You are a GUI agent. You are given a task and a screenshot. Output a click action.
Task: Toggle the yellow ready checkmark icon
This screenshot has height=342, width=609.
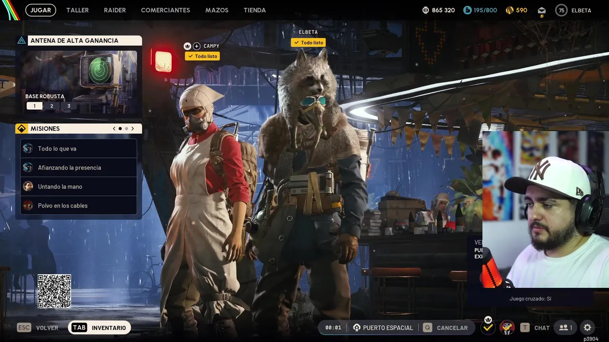pos(488,327)
